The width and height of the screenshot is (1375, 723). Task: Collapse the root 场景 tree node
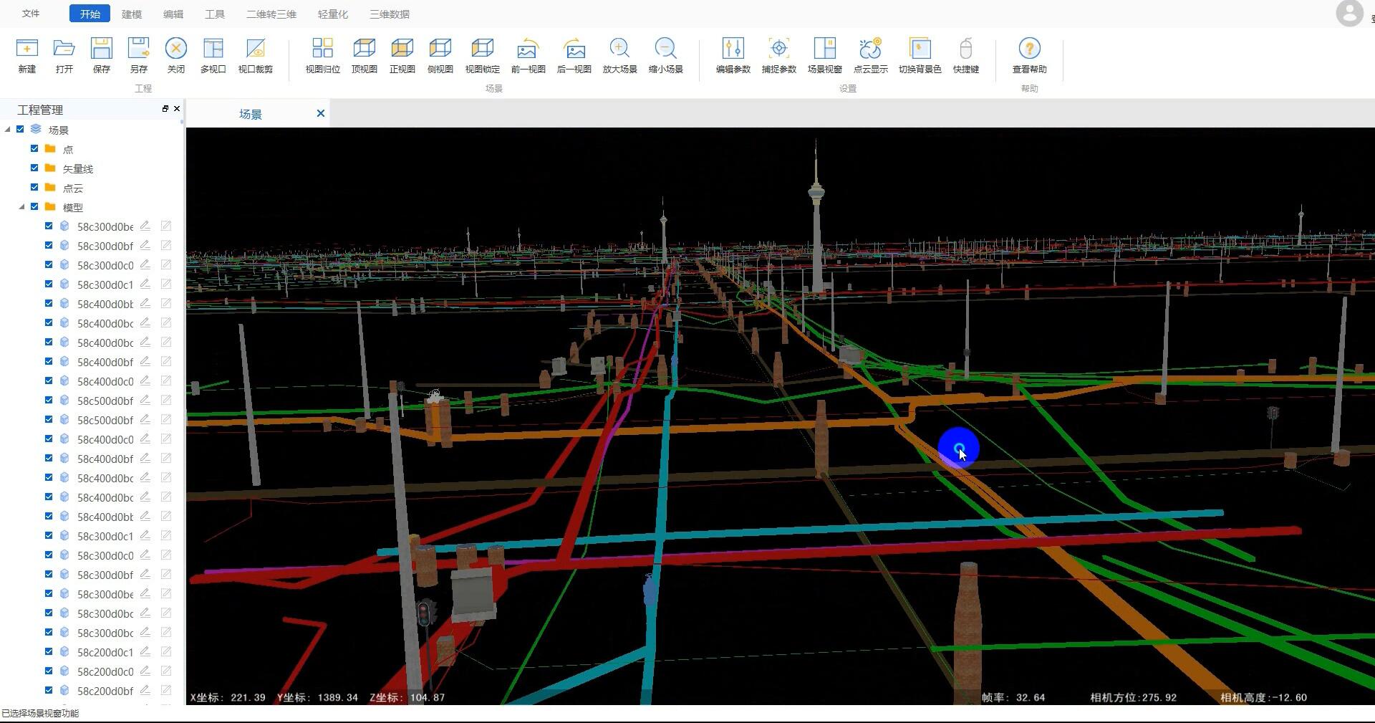click(x=8, y=130)
